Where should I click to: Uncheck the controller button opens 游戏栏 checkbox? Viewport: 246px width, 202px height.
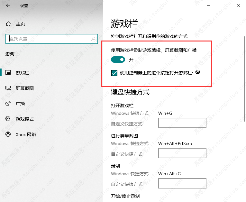click(114, 73)
